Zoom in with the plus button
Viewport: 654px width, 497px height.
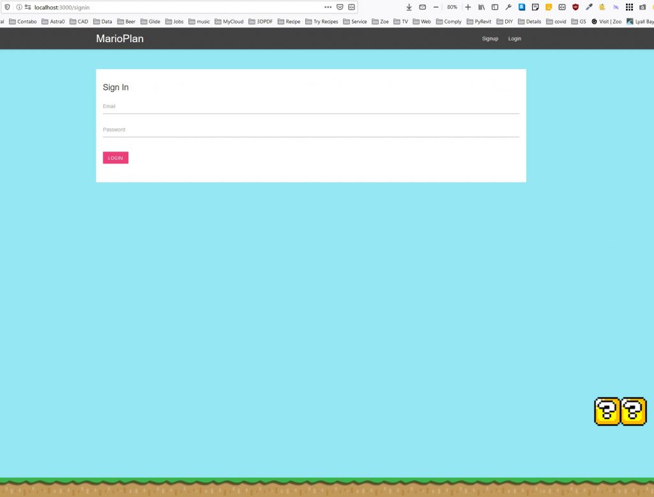(468, 7)
